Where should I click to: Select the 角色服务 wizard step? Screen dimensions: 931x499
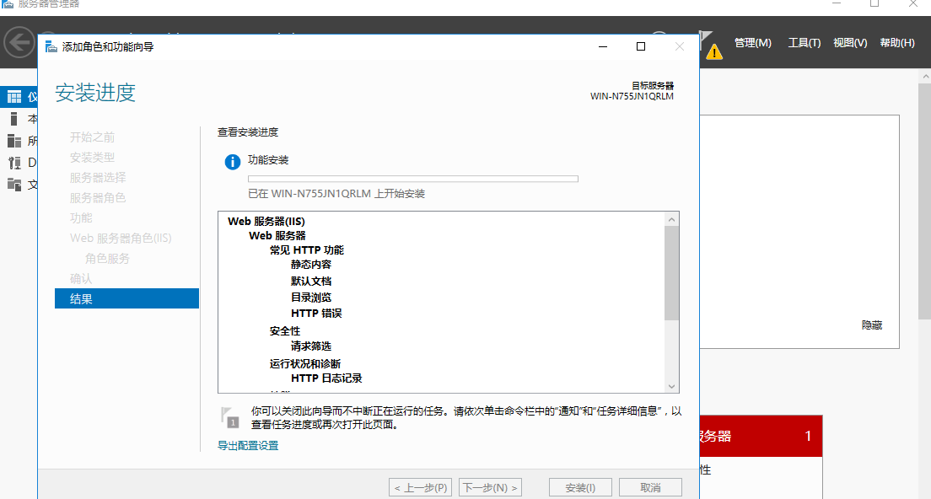pyautogui.click(x=107, y=258)
